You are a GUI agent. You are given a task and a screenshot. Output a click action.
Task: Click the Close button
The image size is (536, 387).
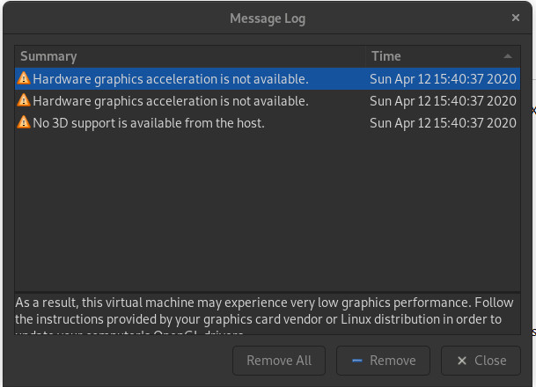[x=481, y=361]
